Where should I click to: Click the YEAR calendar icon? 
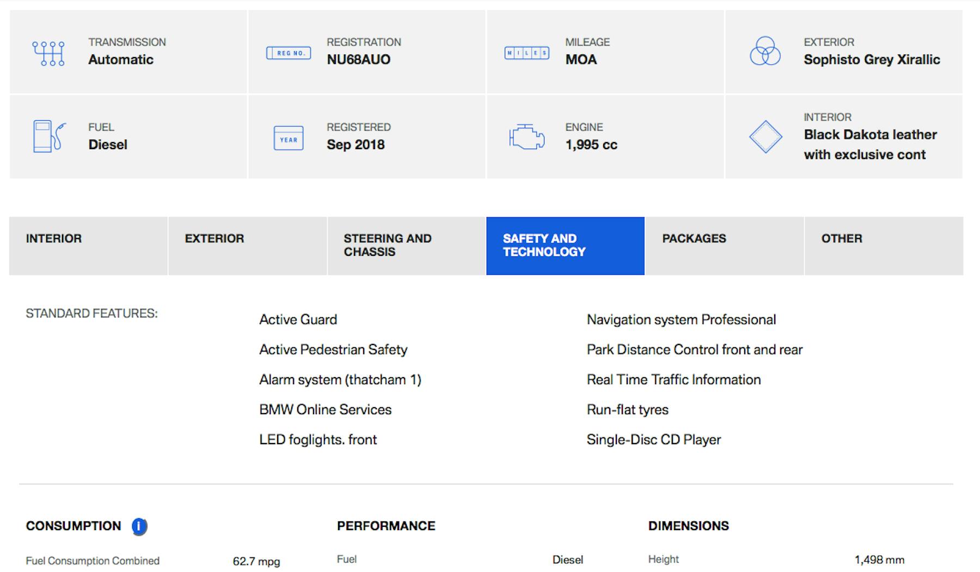tap(289, 138)
